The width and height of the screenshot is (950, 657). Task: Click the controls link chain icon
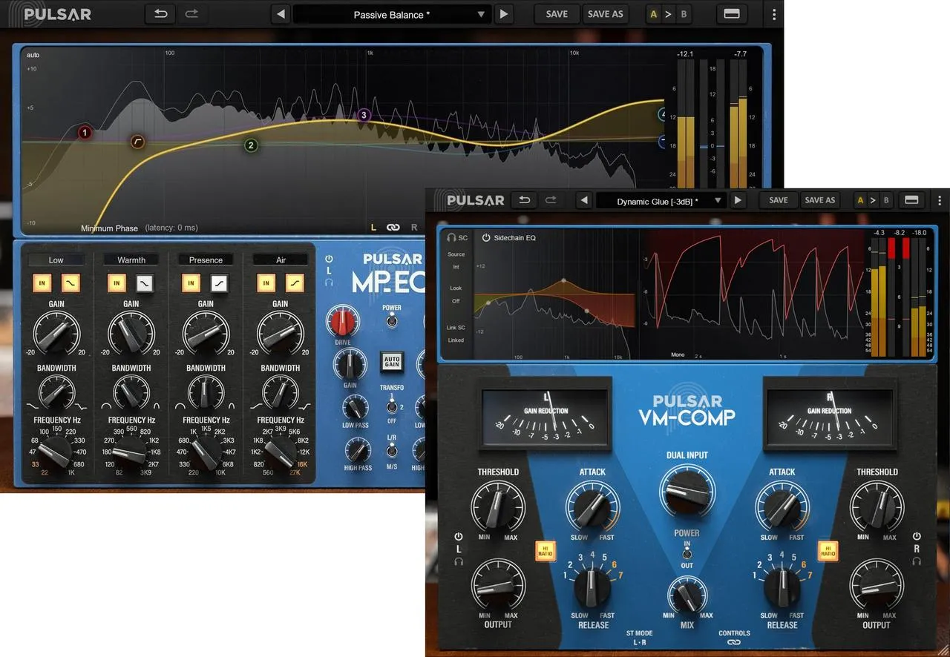734,642
